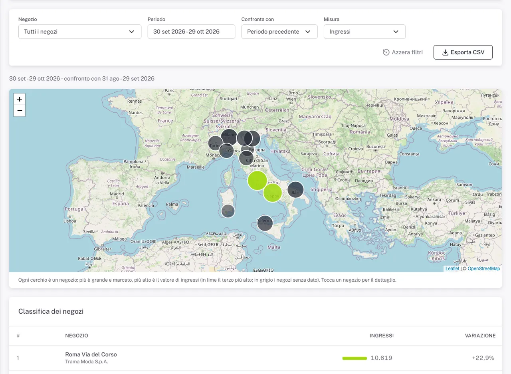Export data with Esporta CSV button
This screenshot has width=511, height=374.
click(463, 52)
